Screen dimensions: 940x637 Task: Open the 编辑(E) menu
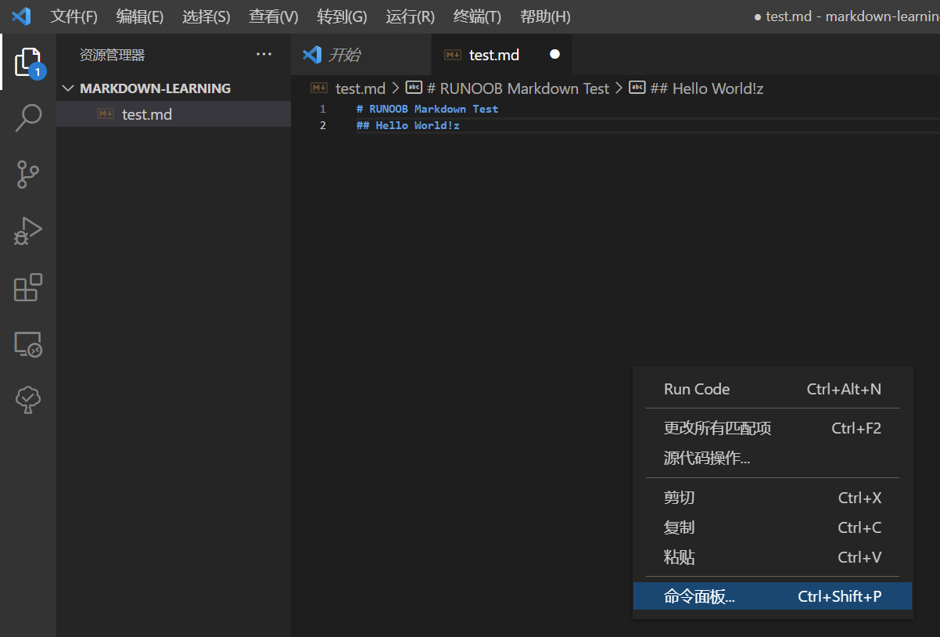pos(140,16)
